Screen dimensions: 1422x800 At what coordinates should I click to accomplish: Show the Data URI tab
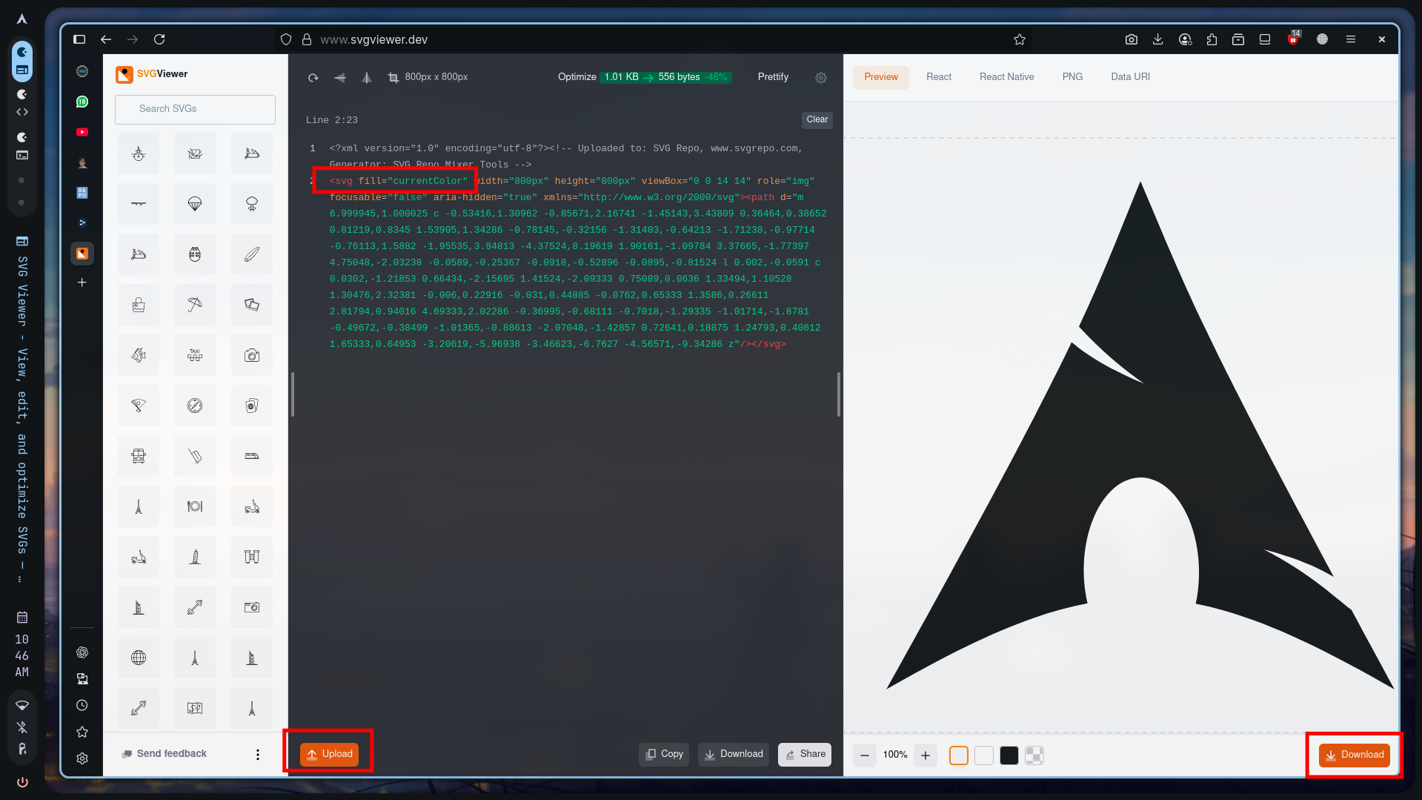pyautogui.click(x=1130, y=77)
